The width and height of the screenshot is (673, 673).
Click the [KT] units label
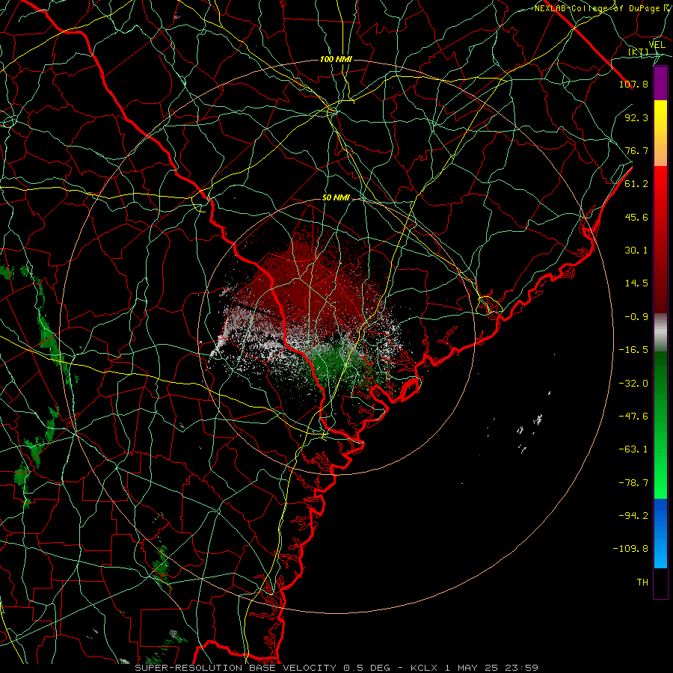pyautogui.click(x=639, y=52)
